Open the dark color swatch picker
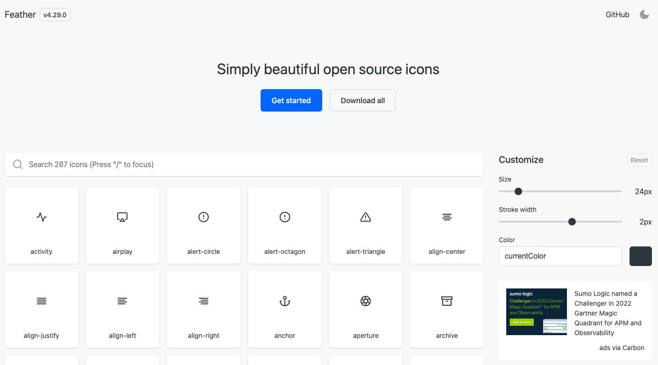Image resolution: width=658 pixels, height=365 pixels. (x=641, y=256)
